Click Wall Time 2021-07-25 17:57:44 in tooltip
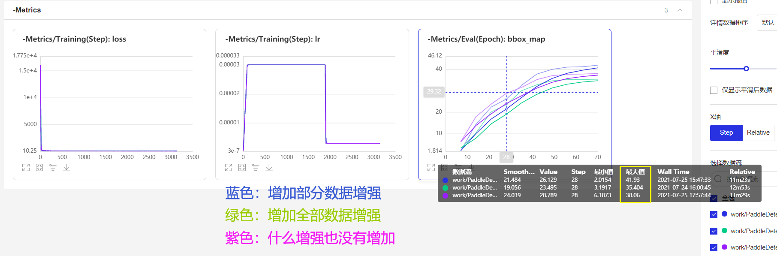This screenshot has width=777, height=256. click(x=684, y=195)
